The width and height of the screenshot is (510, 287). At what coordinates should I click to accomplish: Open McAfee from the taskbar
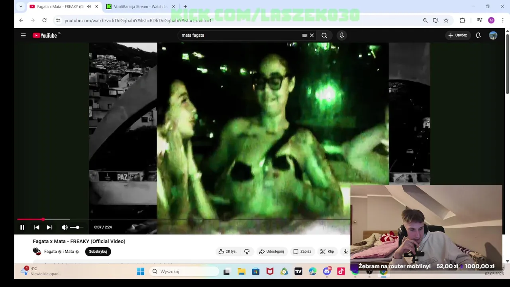coord(270,271)
